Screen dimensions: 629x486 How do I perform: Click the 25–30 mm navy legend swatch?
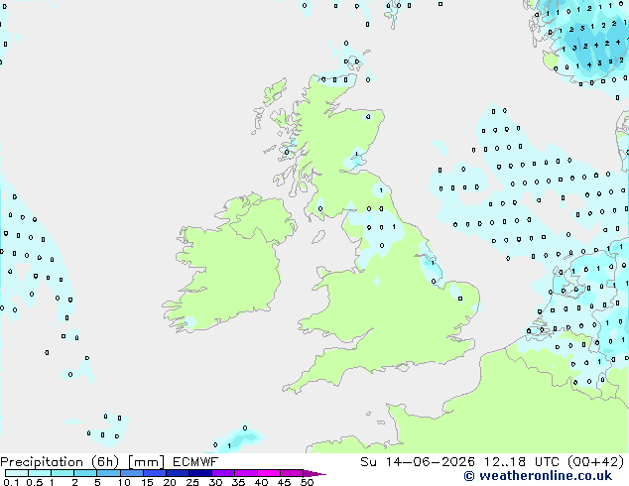click(x=200, y=473)
